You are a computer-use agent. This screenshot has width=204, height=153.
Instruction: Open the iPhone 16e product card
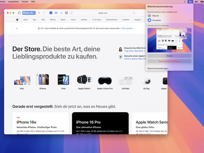pyautogui.click(x=41, y=123)
